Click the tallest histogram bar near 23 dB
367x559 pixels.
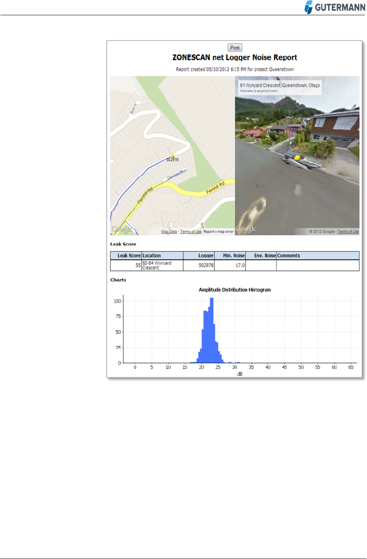pyautogui.click(x=211, y=330)
